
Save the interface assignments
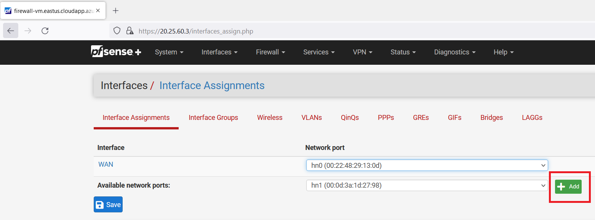point(108,205)
